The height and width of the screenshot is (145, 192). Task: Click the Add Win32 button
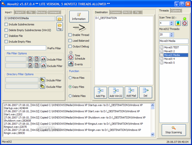pos(116,93)
